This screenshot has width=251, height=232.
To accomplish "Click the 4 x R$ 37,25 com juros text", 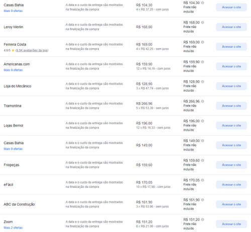I will [x=152, y=10].
